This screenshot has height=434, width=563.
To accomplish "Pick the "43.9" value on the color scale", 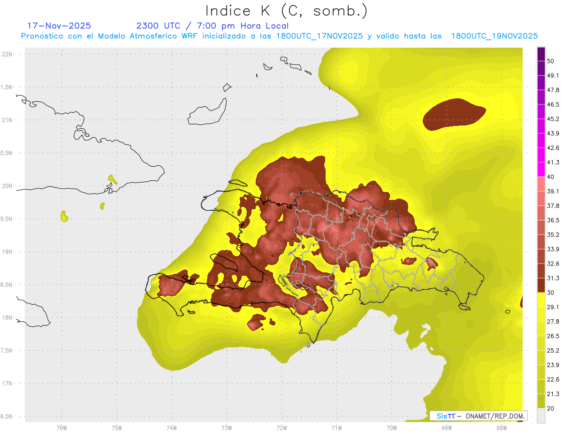I will (553, 133).
